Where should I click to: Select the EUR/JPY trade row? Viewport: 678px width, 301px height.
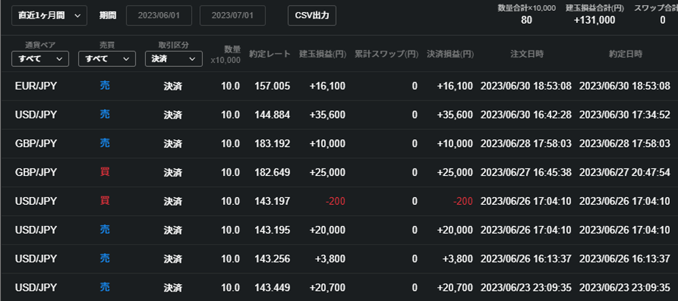339,87
